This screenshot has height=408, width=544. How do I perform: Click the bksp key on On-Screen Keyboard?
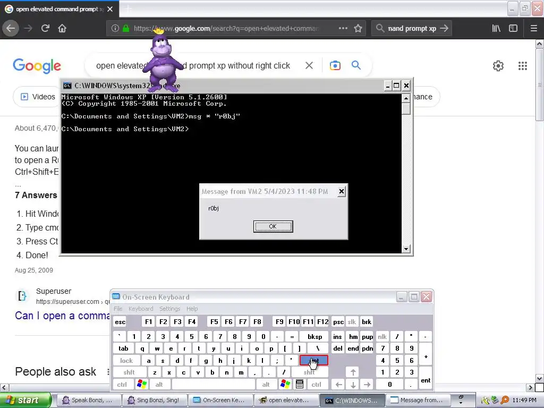point(314,336)
